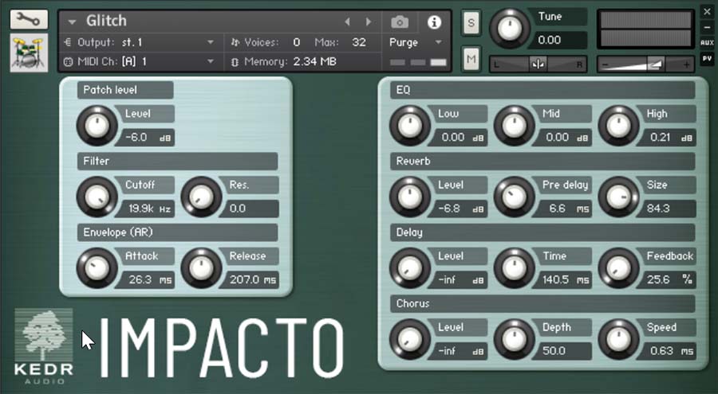Expand the Glitch instrument name dropdown arrow

pyautogui.click(x=72, y=21)
